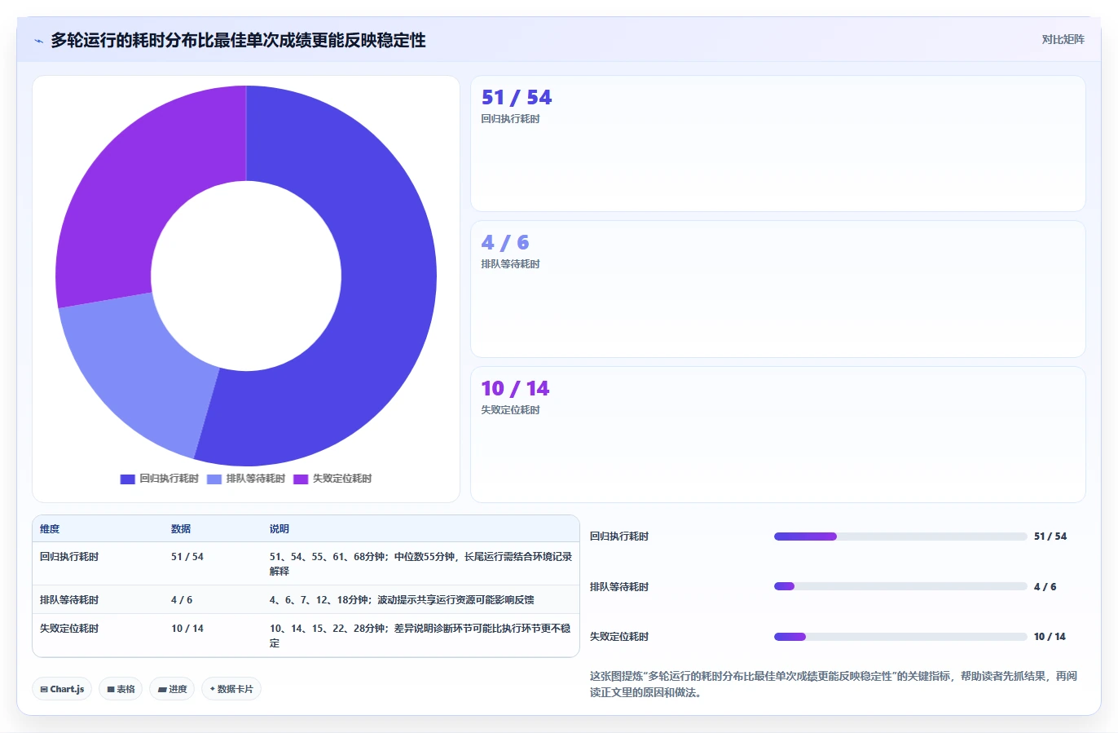Click the 失败定位耗时 progress bar
The height and width of the screenshot is (733, 1118).
(900, 637)
